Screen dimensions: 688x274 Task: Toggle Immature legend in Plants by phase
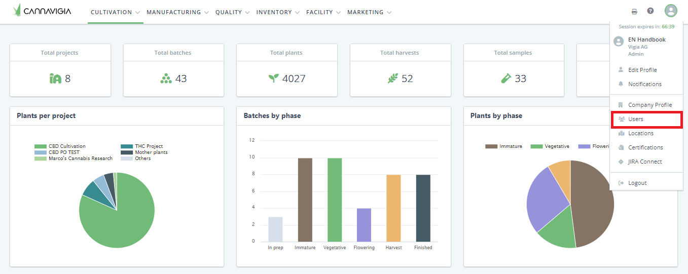[503, 146]
